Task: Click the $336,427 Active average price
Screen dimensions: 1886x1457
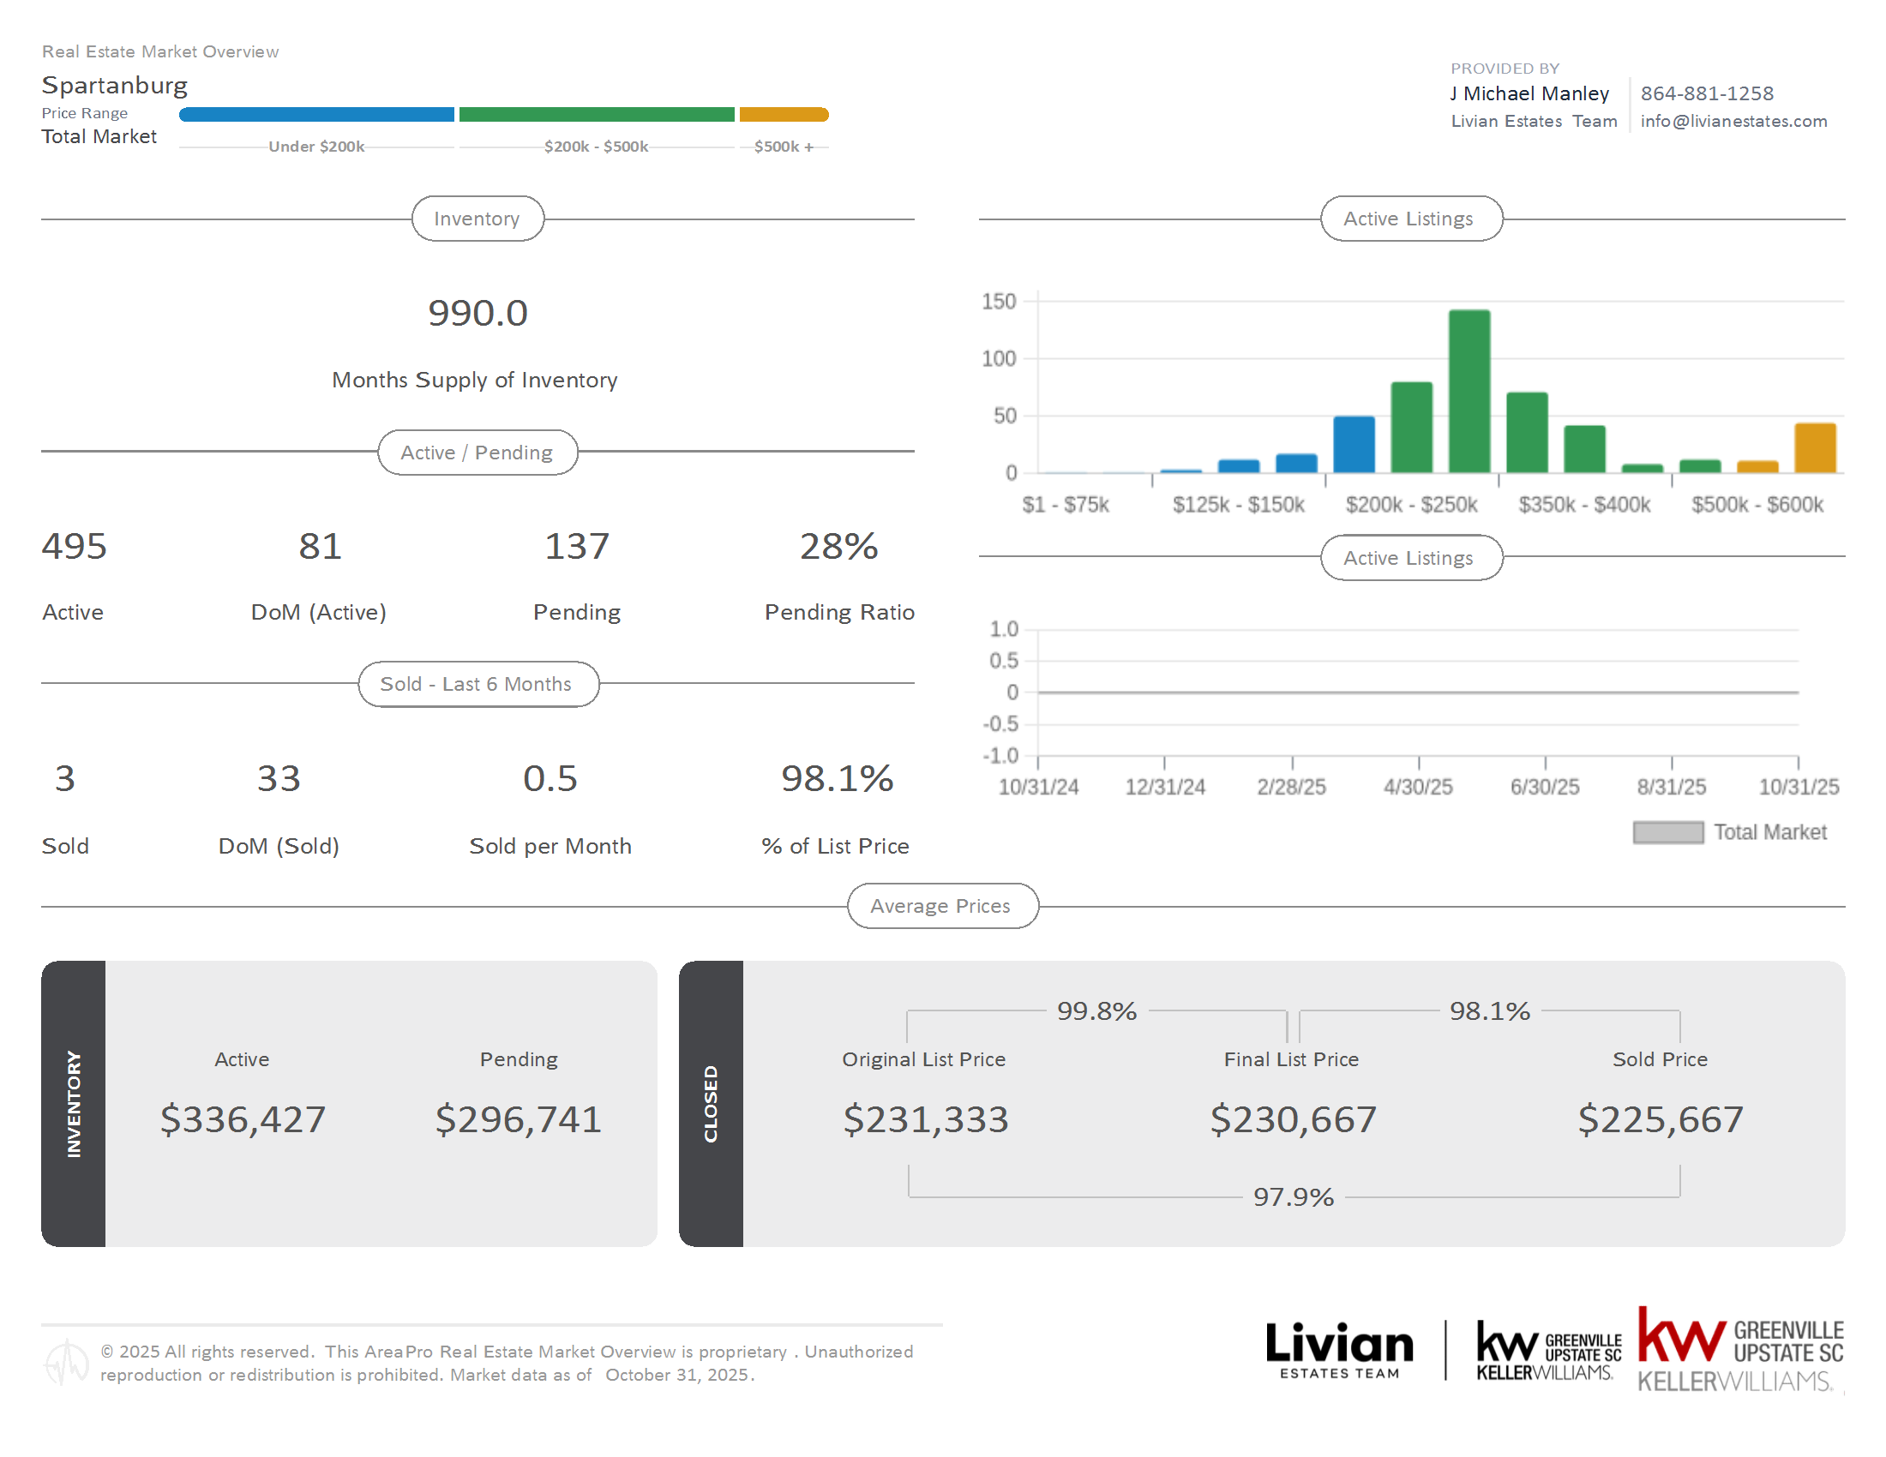Action: (243, 1119)
